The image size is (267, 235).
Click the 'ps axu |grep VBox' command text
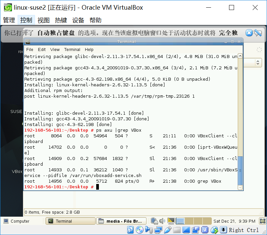(x=119, y=130)
